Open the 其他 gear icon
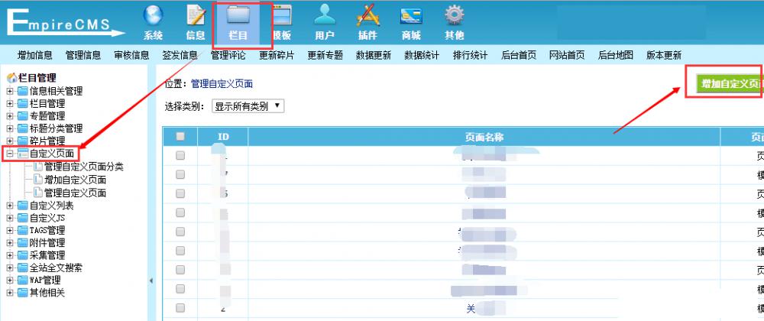Screen dimensions: 764x321 point(454,15)
